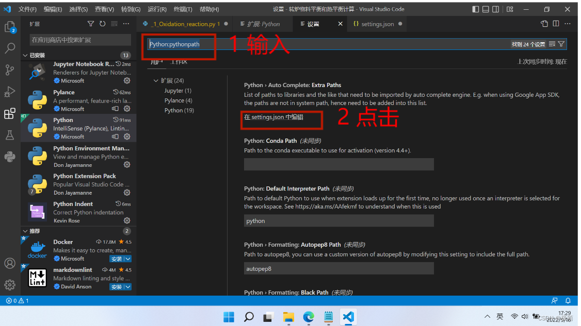Open the Help menu

coord(209,9)
